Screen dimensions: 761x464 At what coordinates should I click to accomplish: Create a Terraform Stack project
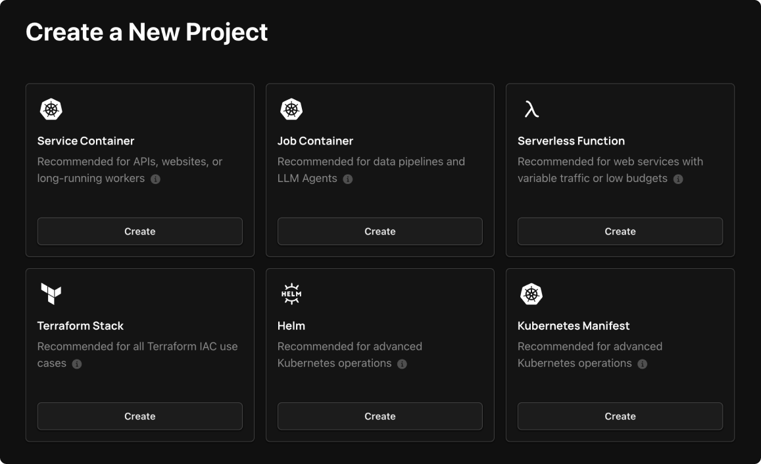pos(139,416)
